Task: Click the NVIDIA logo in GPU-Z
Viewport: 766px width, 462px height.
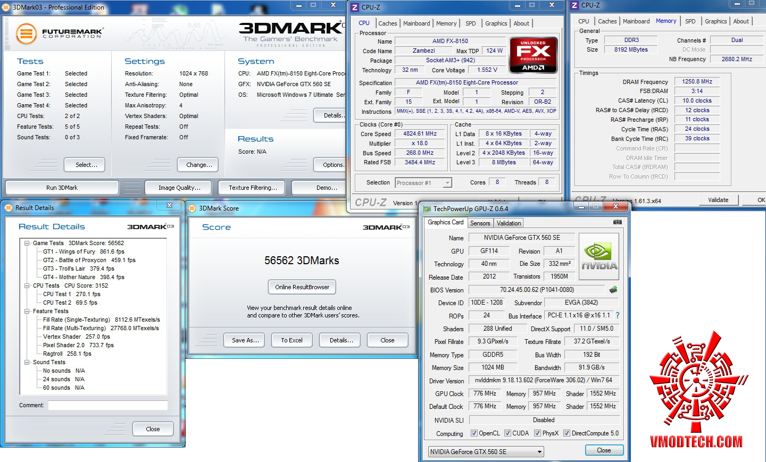Action: click(x=599, y=256)
